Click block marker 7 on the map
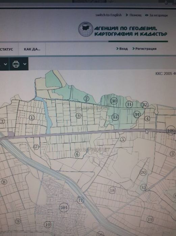Screen dimensions: 176x236 [36, 147]
